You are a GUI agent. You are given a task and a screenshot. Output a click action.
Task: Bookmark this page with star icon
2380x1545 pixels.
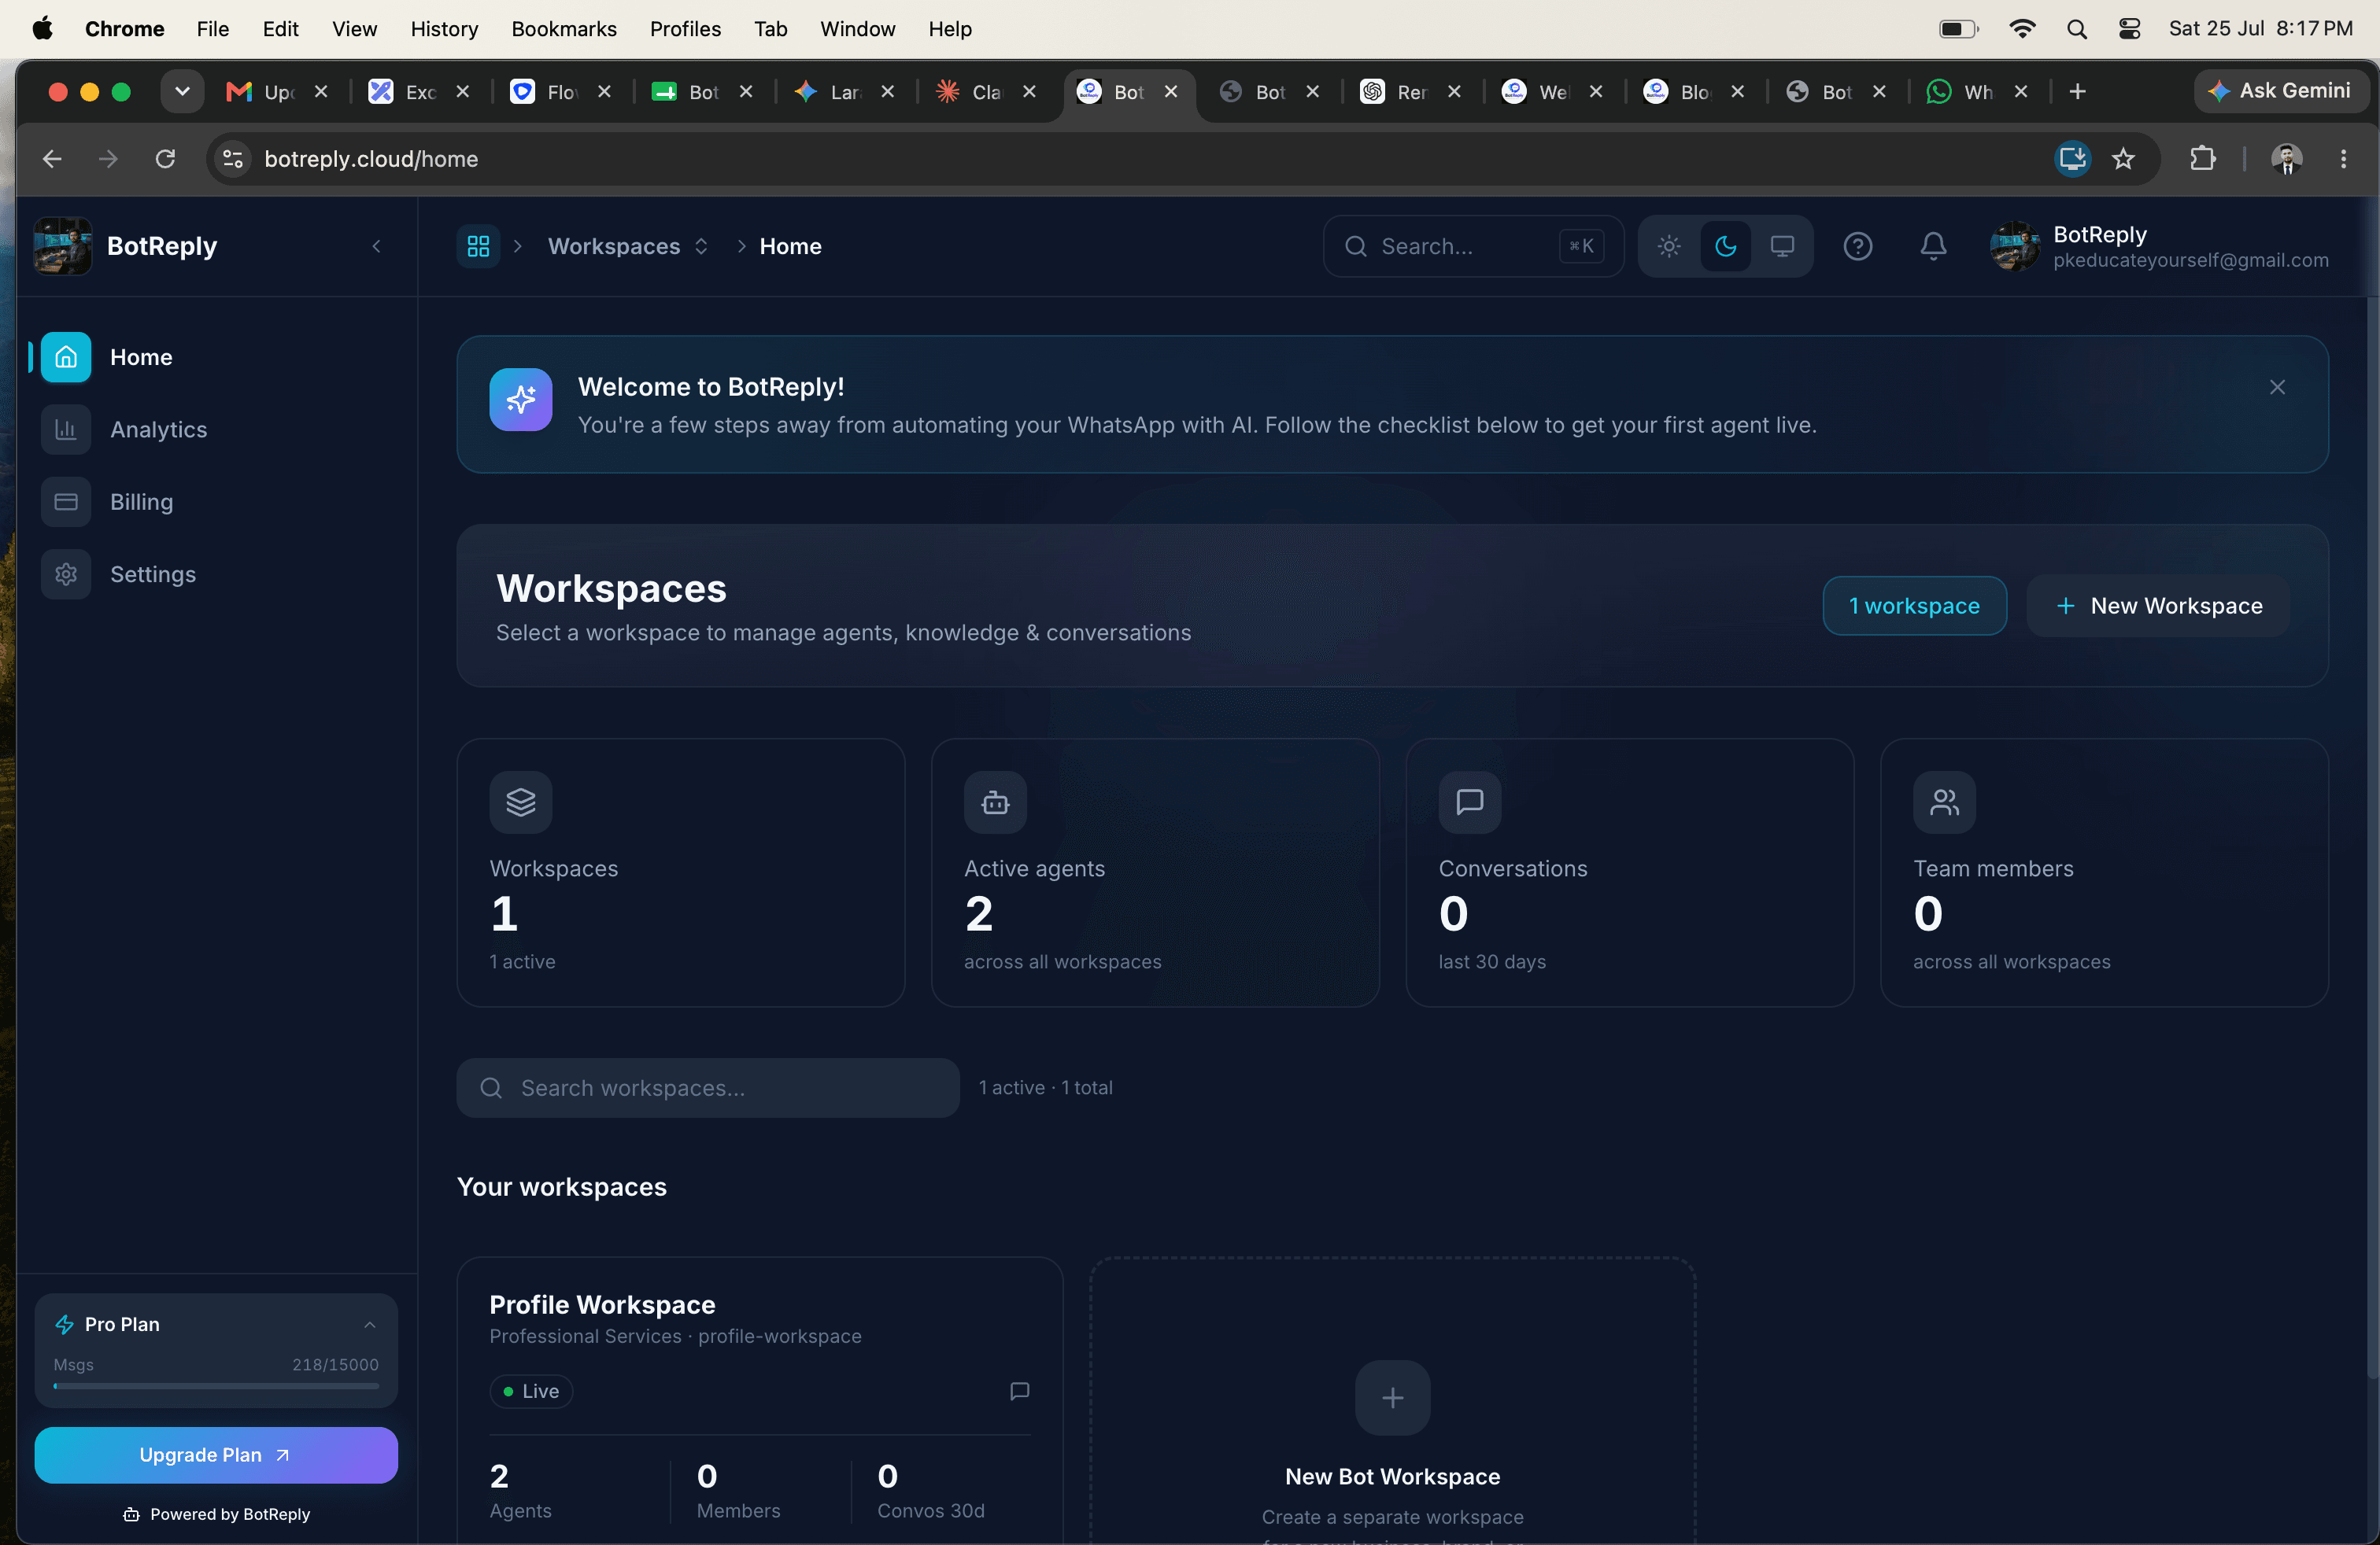click(x=2123, y=159)
